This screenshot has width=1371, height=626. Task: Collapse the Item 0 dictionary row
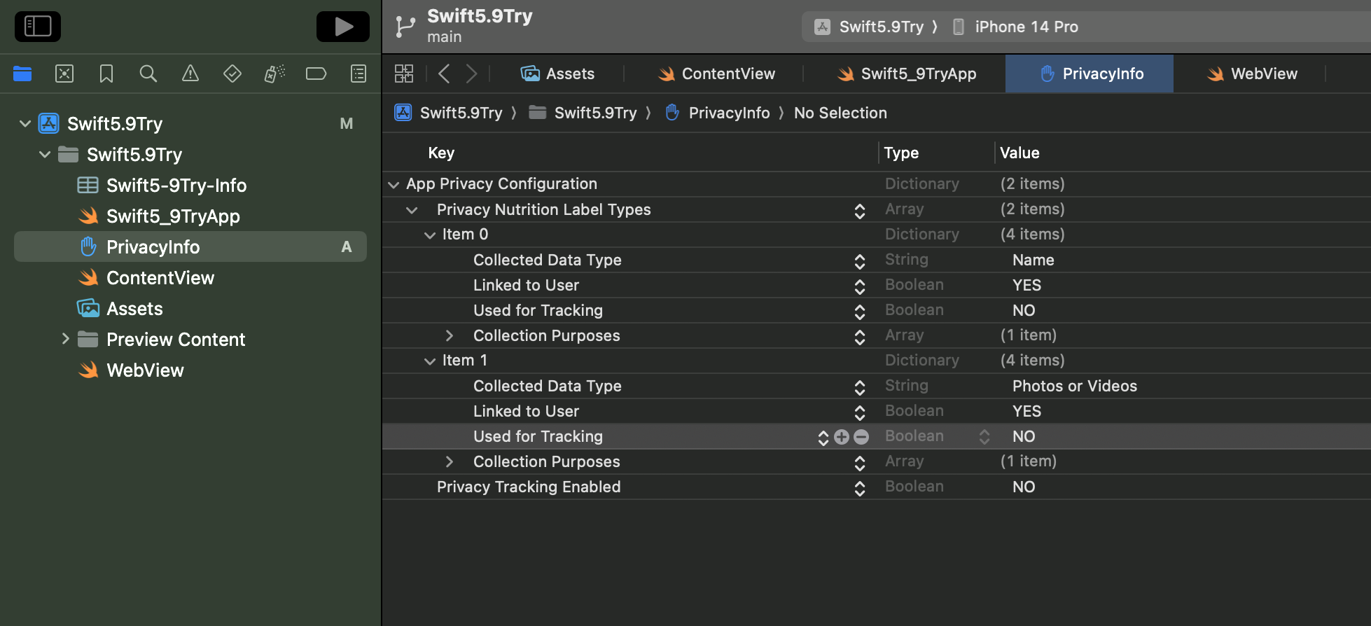coord(430,235)
